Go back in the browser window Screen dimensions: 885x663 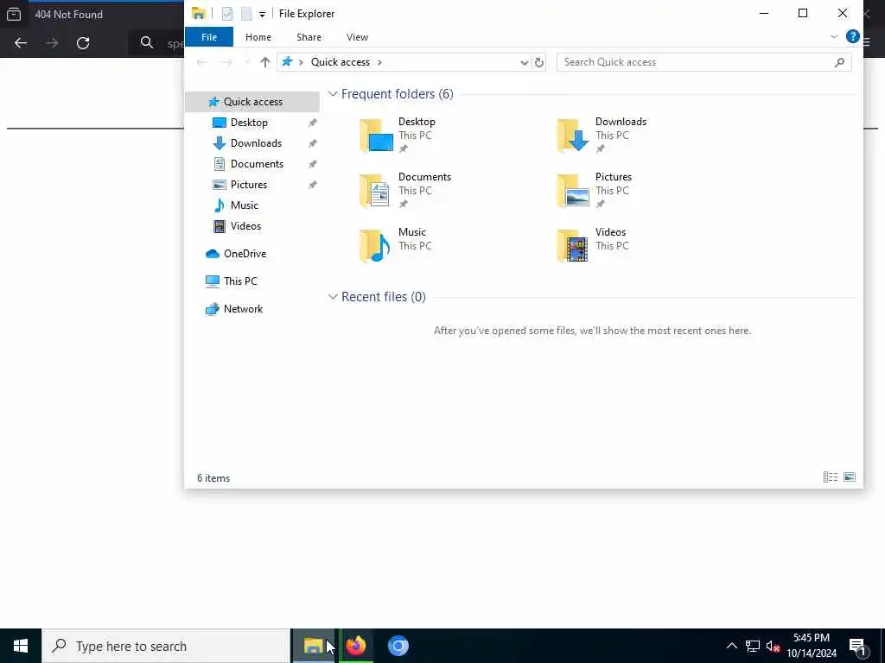(21, 43)
